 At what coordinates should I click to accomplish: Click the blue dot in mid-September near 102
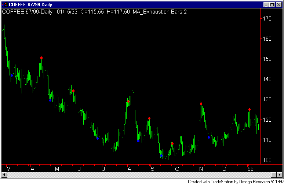[x=161, y=156]
